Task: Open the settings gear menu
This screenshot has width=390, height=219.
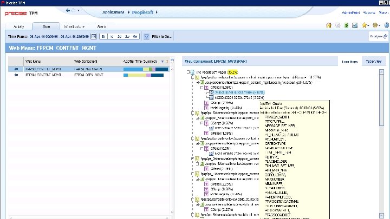Action: [x=376, y=25]
